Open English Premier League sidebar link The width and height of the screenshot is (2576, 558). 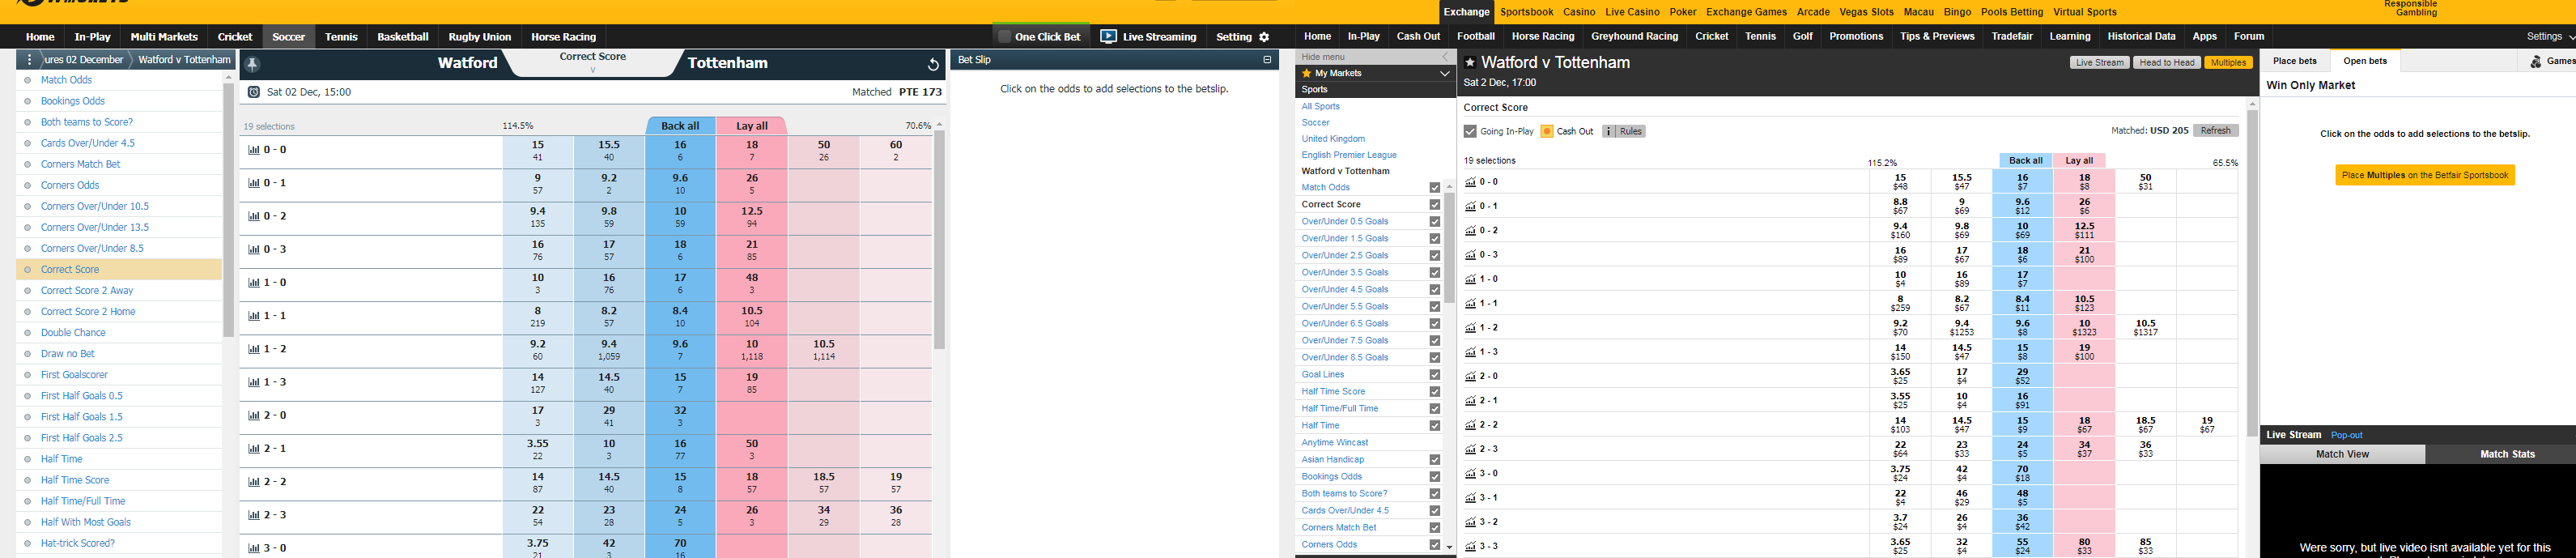pyautogui.click(x=1349, y=155)
